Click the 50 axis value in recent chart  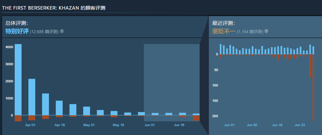pyautogui.click(x=216, y=70)
